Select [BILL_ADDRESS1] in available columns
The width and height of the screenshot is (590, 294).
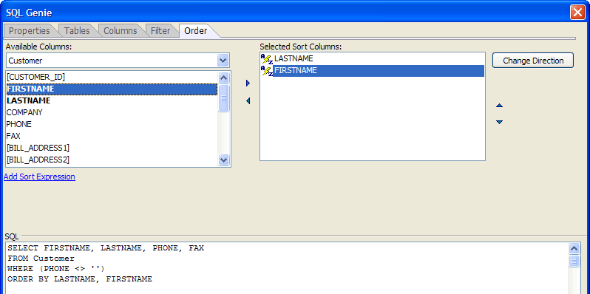point(112,148)
